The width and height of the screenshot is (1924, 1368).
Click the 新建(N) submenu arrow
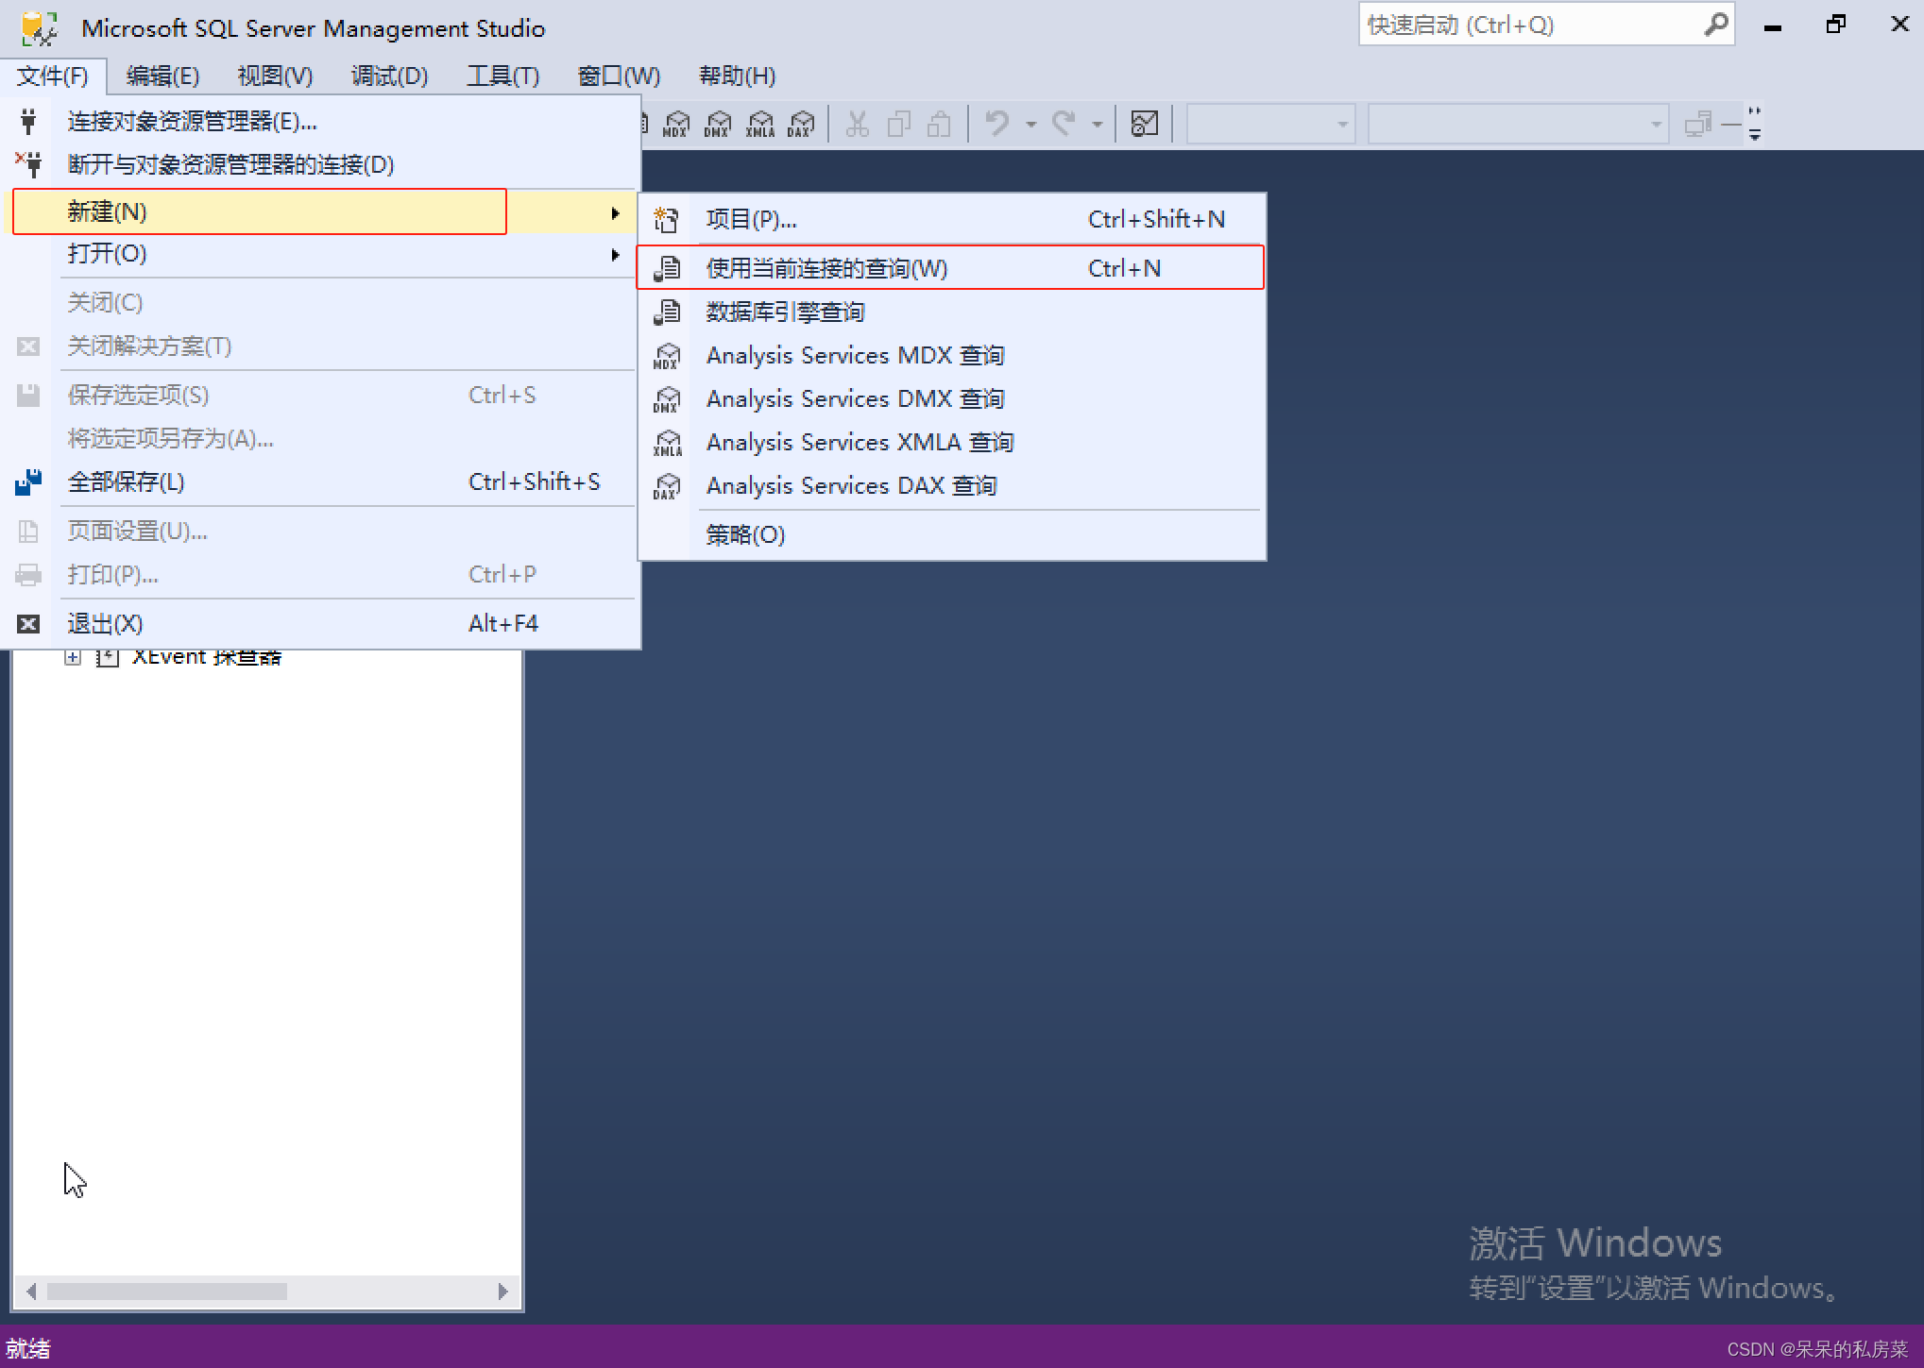click(615, 212)
